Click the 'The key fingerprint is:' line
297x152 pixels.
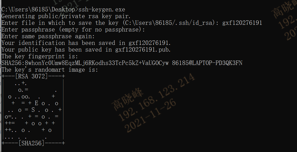(40, 56)
